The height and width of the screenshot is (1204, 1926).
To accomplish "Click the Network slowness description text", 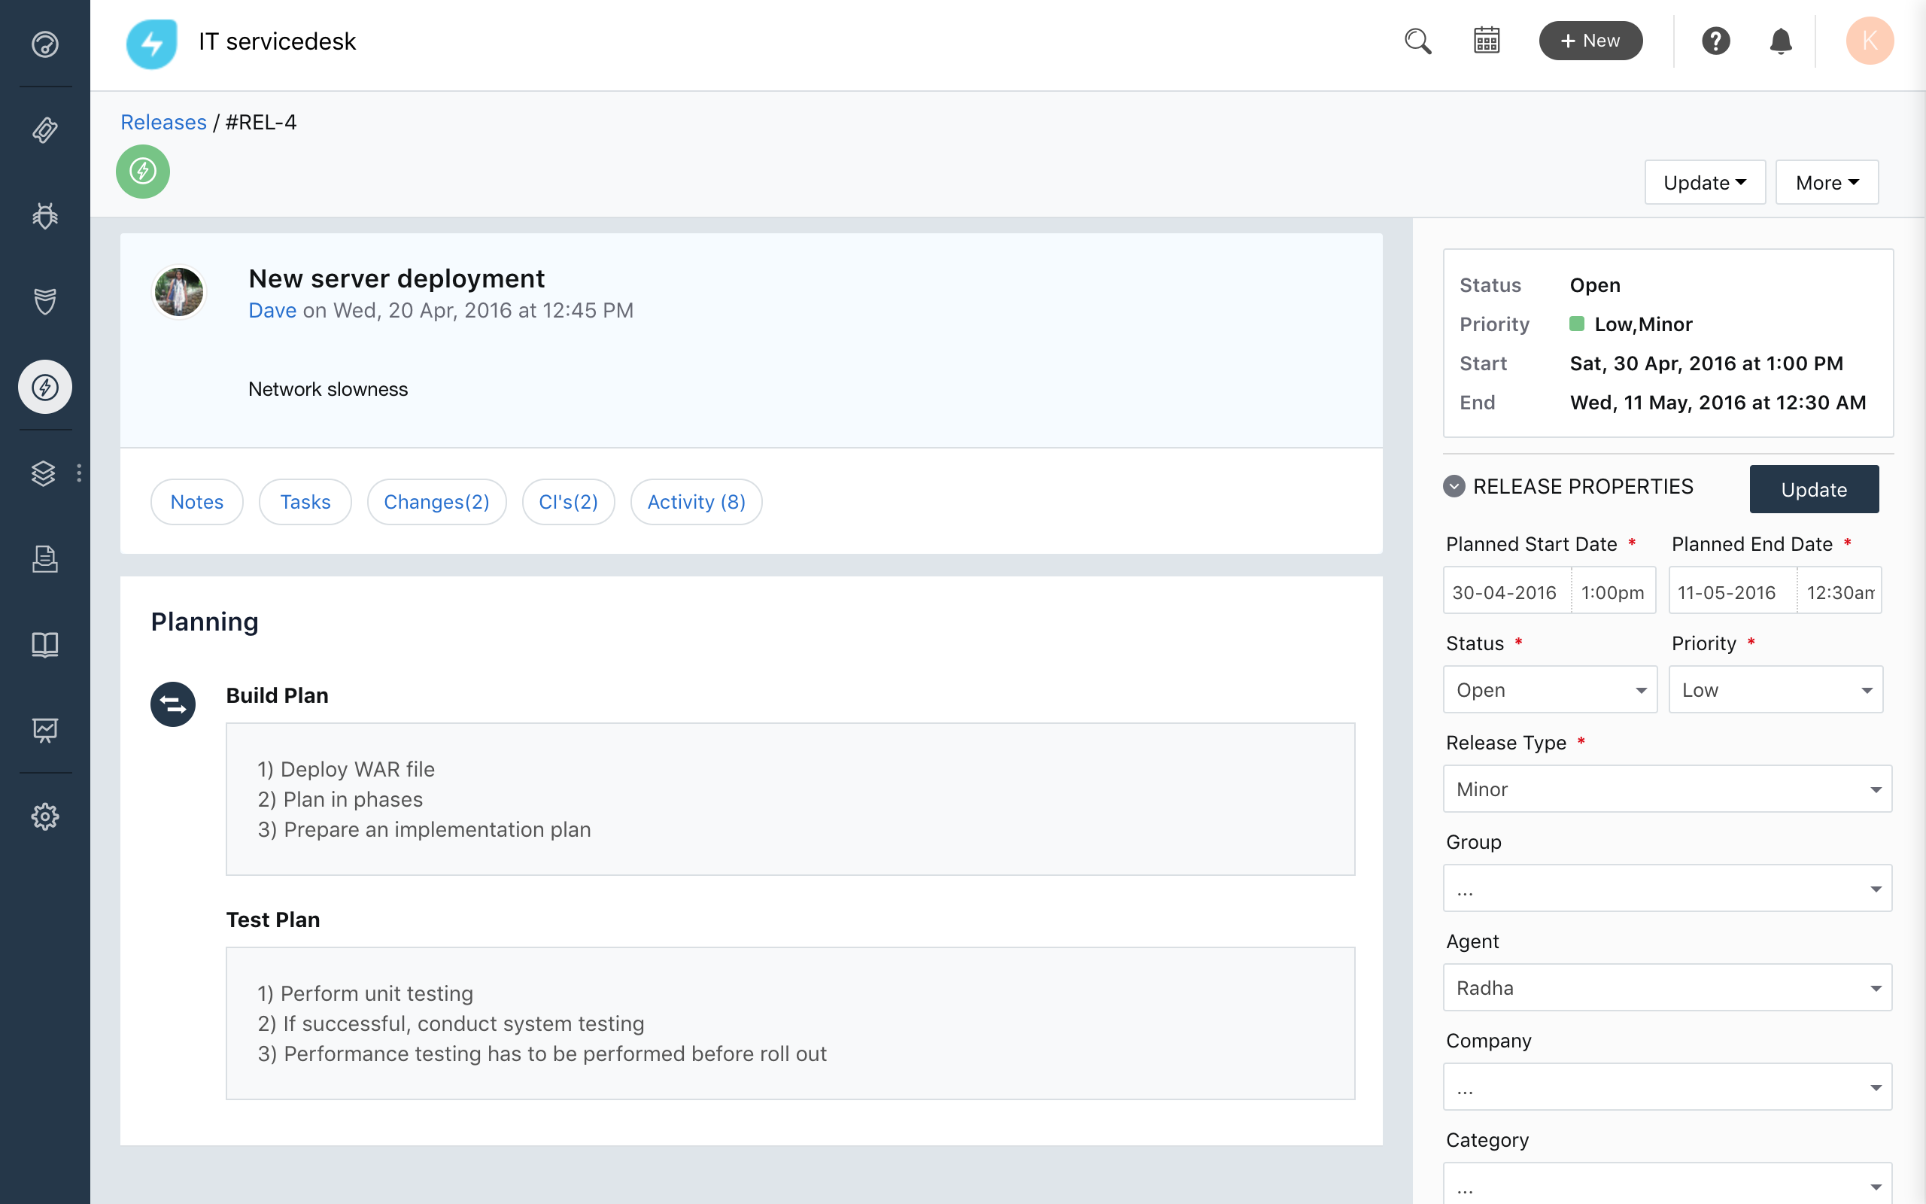I will pos(328,389).
